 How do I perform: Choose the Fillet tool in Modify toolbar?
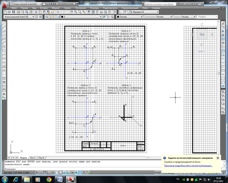(223, 82)
